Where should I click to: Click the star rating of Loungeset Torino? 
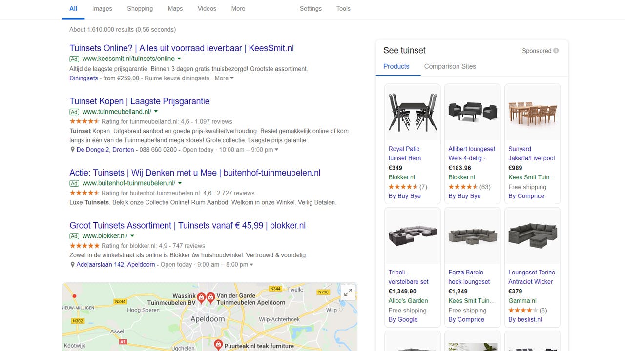click(523, 310)
